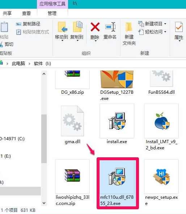Screen dimensions: 186x214
Task: Select the (E:) drive in navigation pane
Action: tap(5, 156)
